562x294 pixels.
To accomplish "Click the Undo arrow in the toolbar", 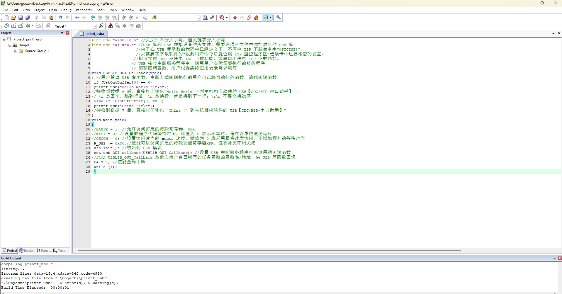I will (x=60, y=18).
